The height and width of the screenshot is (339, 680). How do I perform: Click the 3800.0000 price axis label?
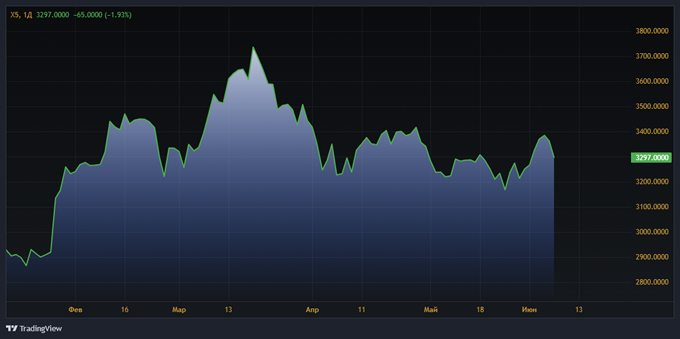pos(651,31)
